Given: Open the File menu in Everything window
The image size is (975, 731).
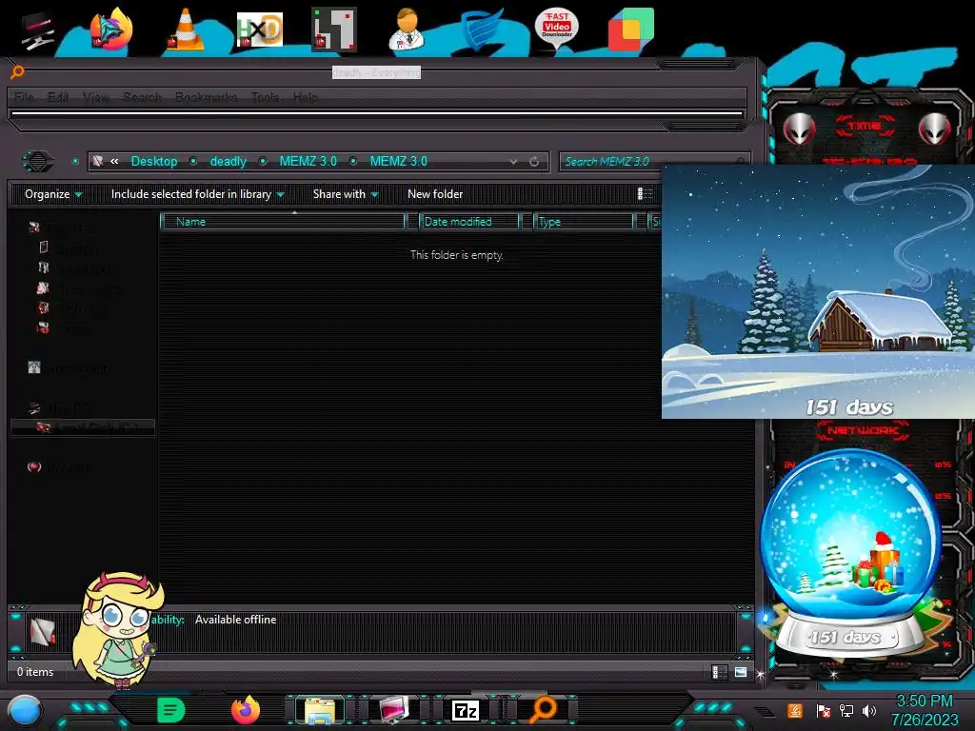Looking at the screenshot, I should 24,97.
